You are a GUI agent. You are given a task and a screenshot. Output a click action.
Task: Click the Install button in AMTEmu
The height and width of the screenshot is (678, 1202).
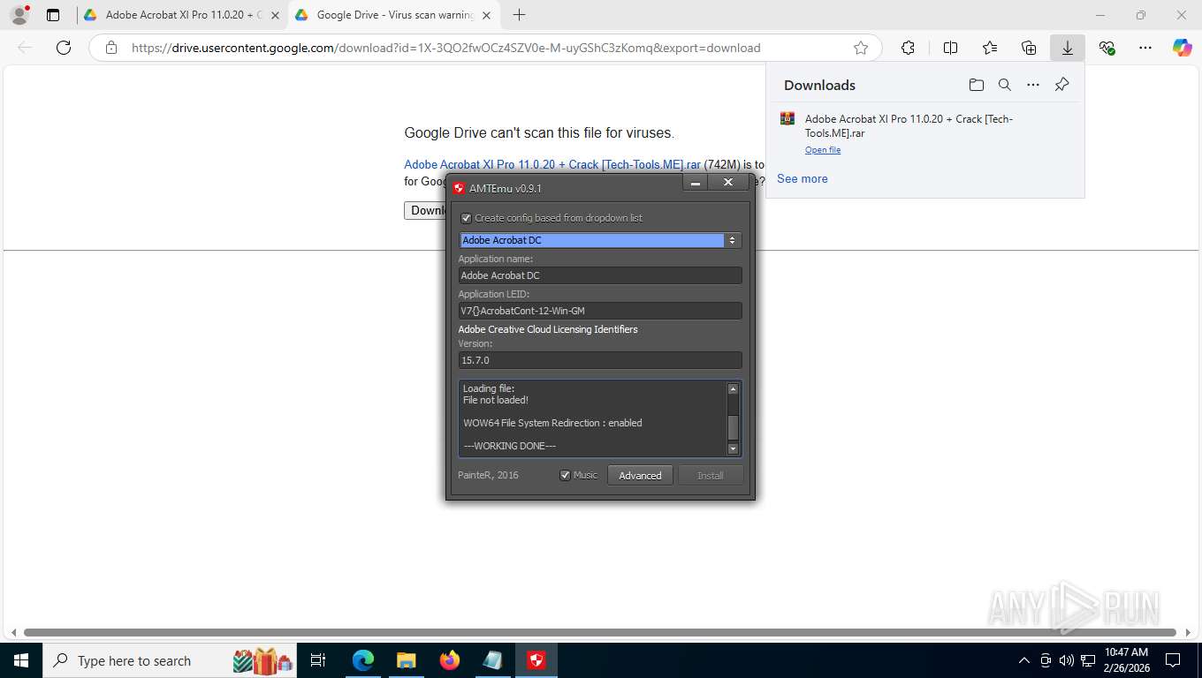(x=710, y=475)
